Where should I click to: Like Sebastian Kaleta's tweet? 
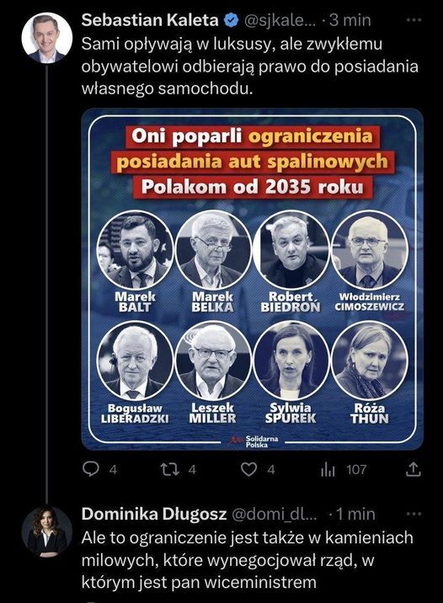pos(248,470)
